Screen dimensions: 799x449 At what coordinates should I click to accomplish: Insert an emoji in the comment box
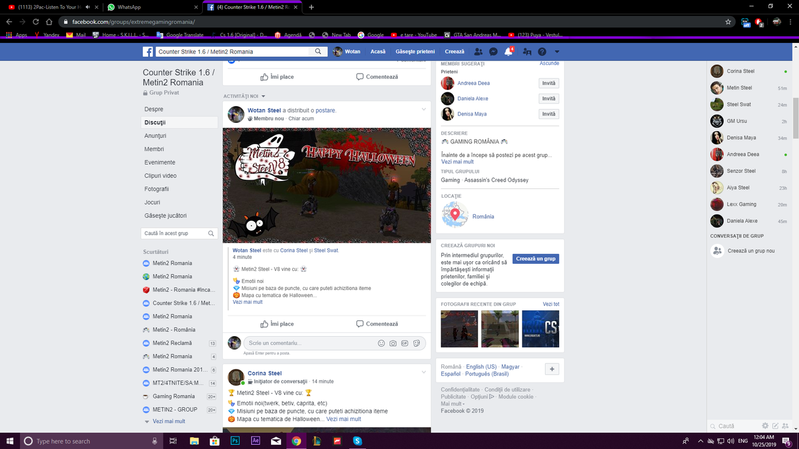click(x=381, y=342)
